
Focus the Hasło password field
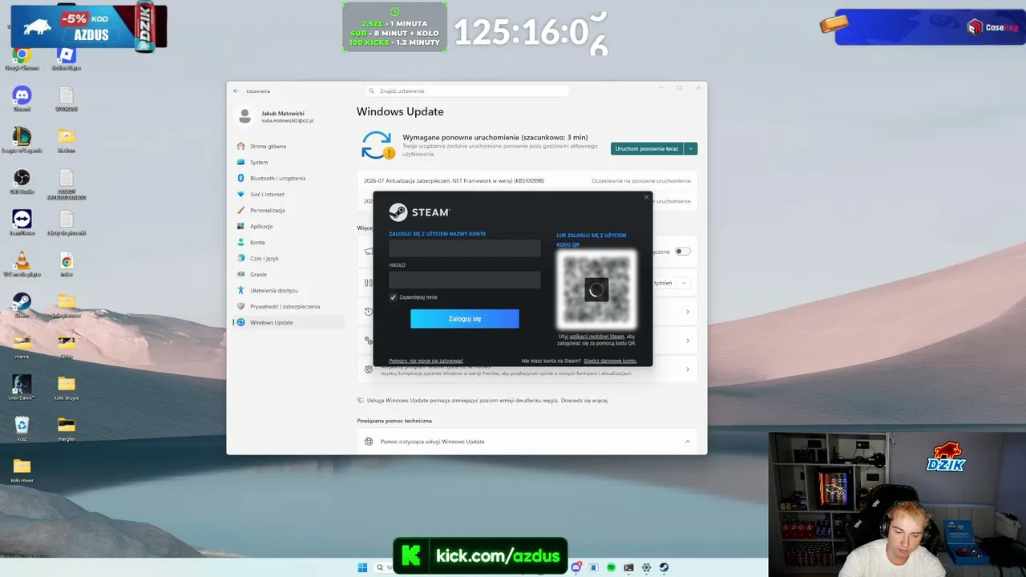tap(465, 280)
